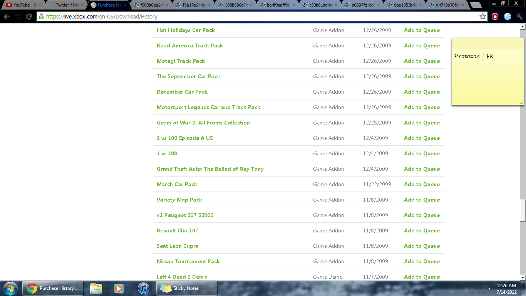Viewport: 526px width, 296px height.
Task: Open March Car Pack link
Action: (177, 184)
